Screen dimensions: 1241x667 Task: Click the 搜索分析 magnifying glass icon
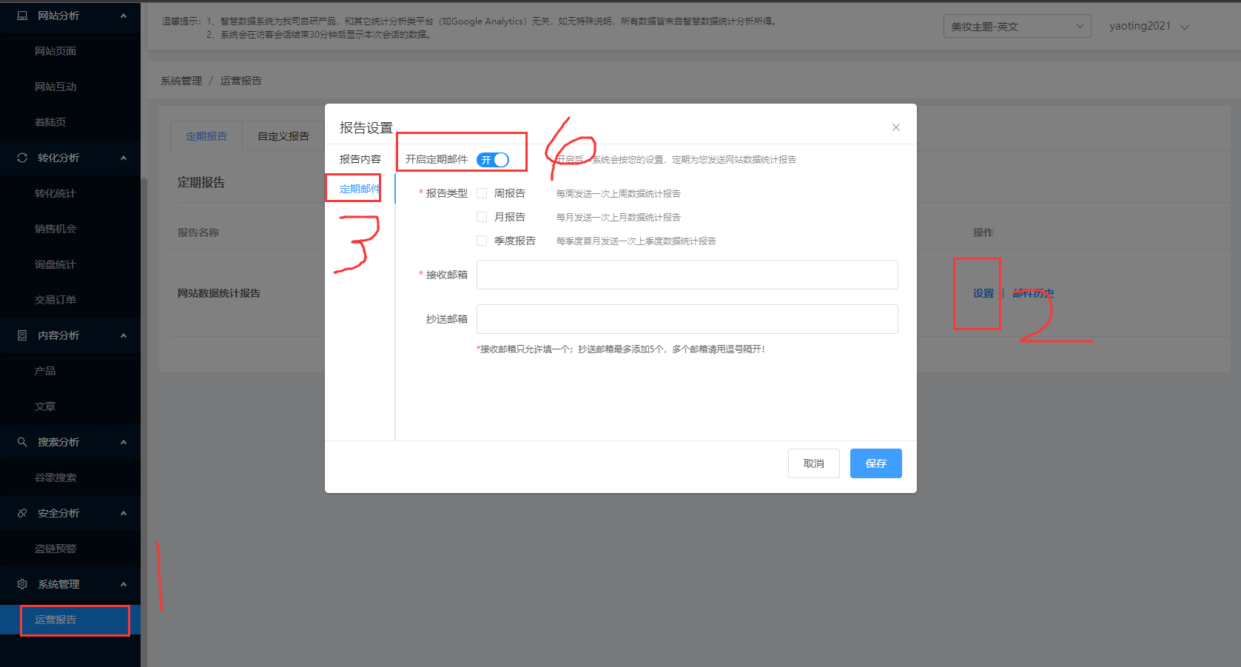(21, 441)
